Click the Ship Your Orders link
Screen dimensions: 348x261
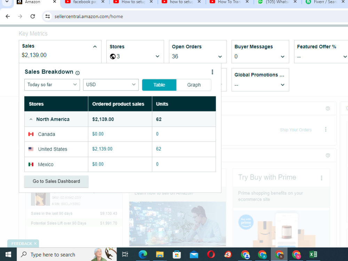(x=295, y=130)
